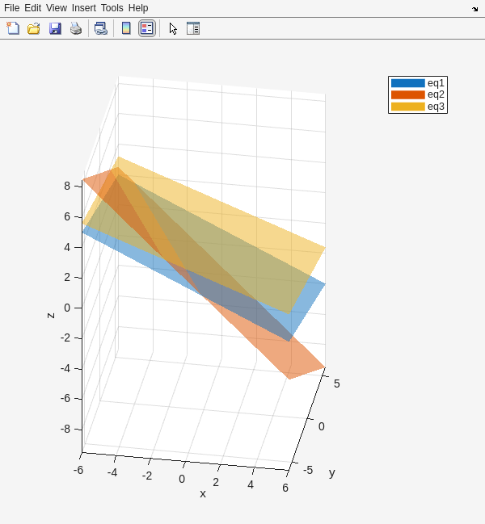Print the figure using the printer icon
The height and width of the screenshot is (524, 485).
pyautogui.click(x=76, y=28)
